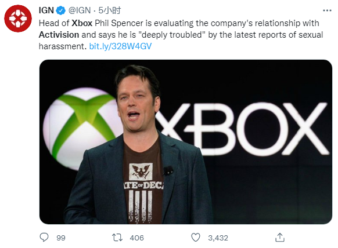This screenshot has height=248, width=338.
Task: Open the share upload icon
Action: pyautogui.click(x=280, y=238)
